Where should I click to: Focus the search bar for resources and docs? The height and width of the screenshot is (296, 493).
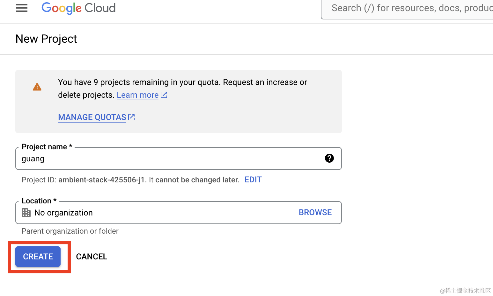[408, 8]
